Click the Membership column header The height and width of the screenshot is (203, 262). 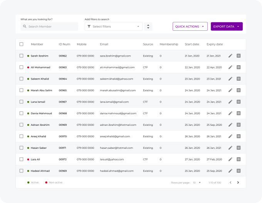click(169, 44)
